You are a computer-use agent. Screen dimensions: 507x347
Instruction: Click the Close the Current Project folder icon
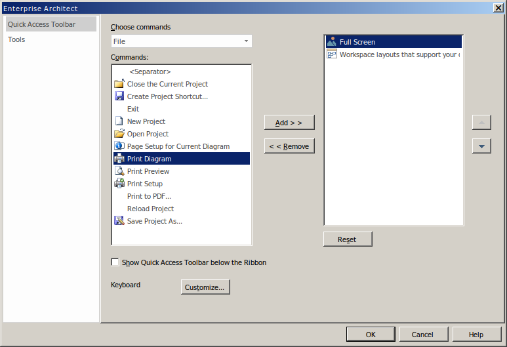coord(119,84)
